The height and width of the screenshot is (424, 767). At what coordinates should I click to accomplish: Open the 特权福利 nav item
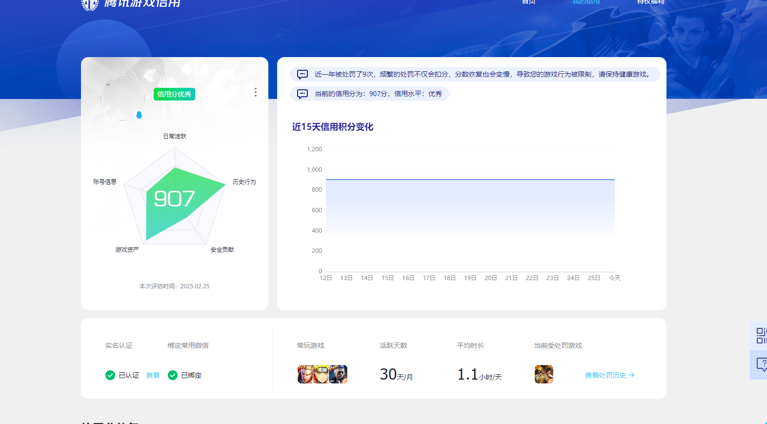click(x=650, y=2)
